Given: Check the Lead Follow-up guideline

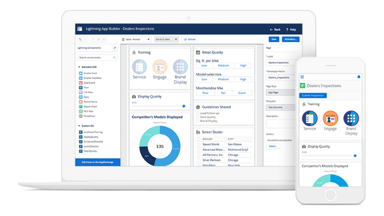Looking at the screenshot, I should [197, 113].
